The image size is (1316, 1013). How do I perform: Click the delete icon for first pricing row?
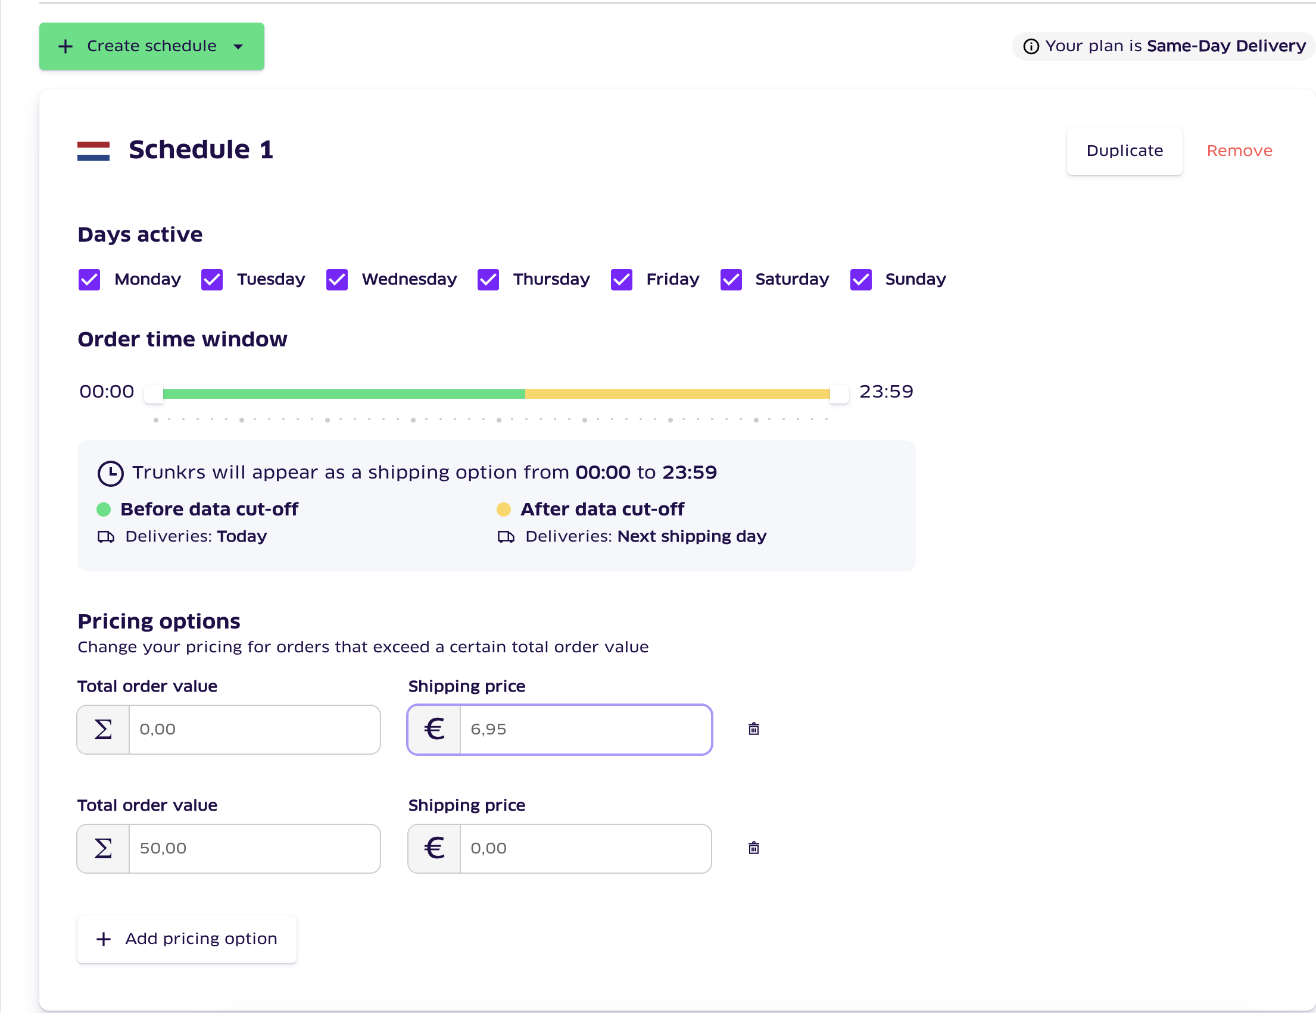pos(754,729)
